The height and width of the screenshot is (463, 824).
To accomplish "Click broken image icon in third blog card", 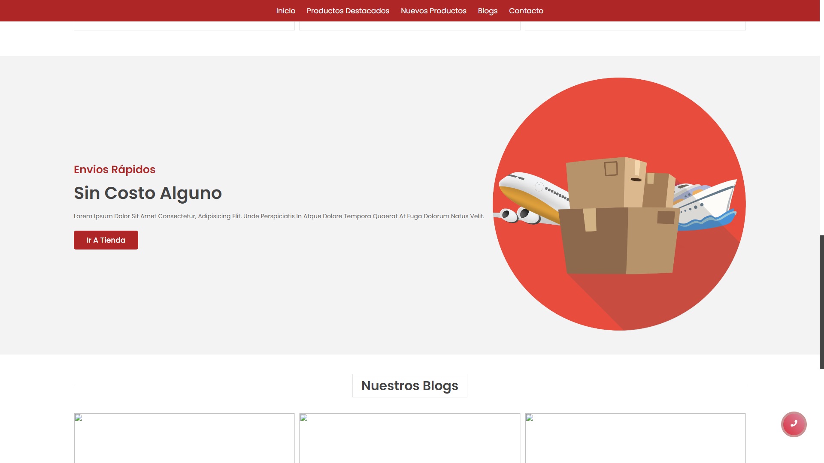I will [x=530, y=418].
